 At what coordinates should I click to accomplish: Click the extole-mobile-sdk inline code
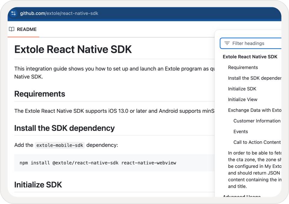point(60,145)
